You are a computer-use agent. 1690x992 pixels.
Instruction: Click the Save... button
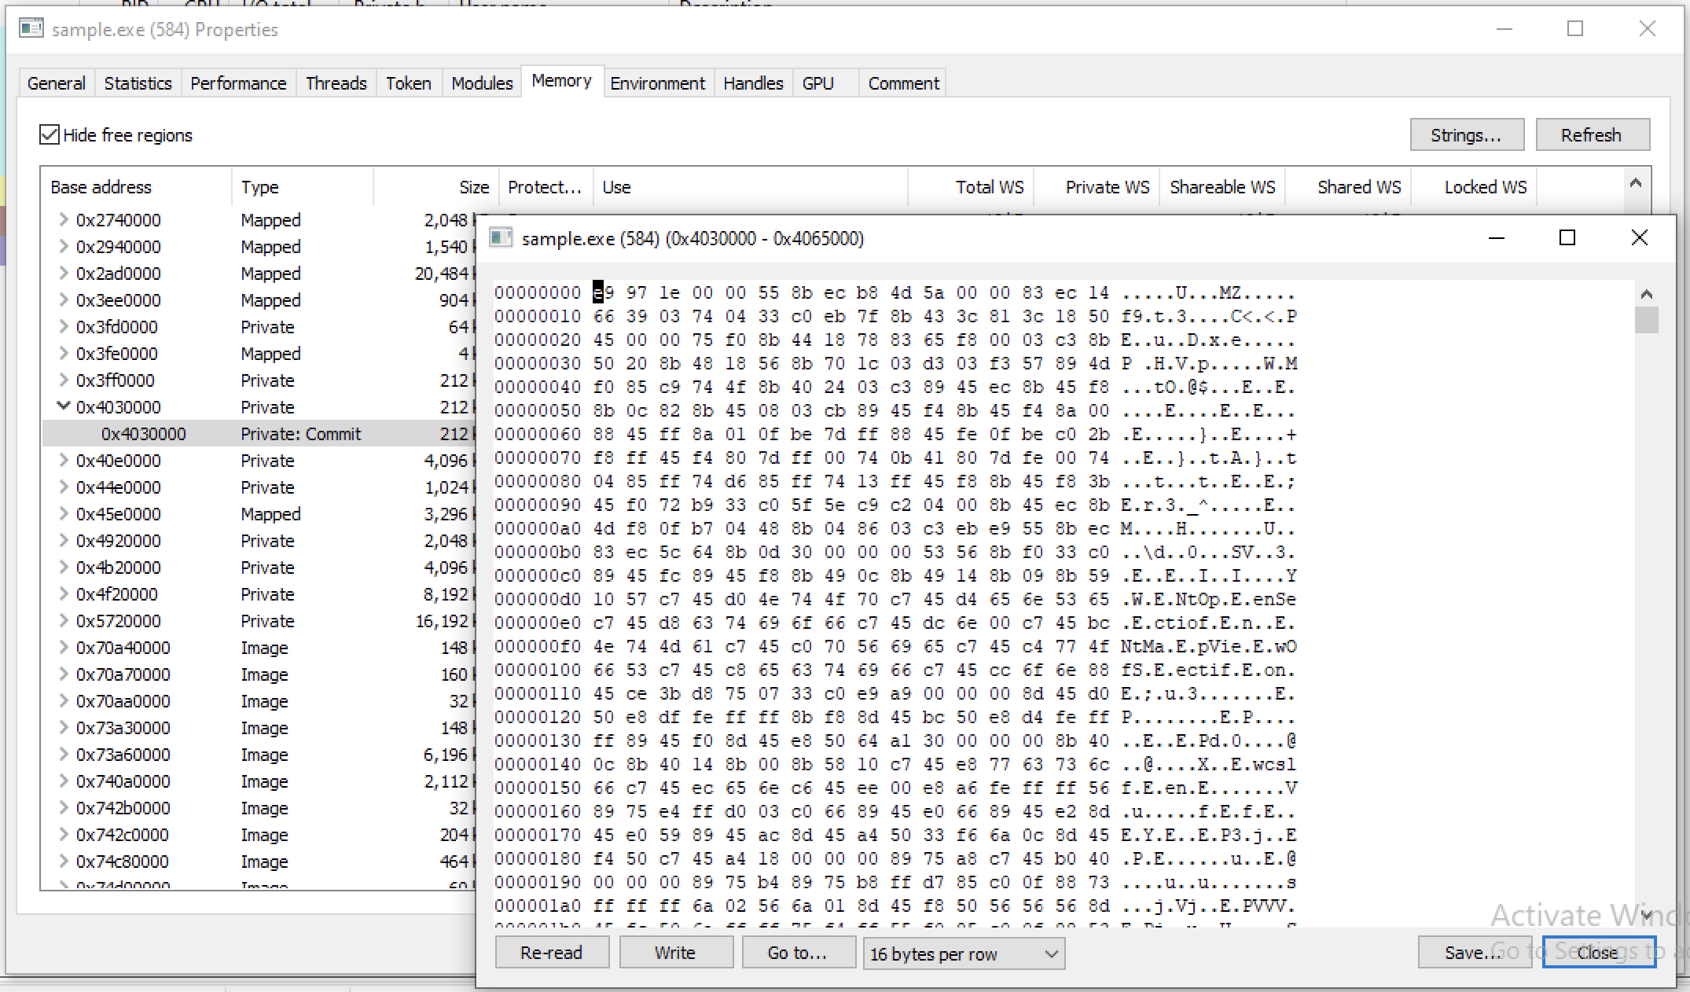pyautogui.click(x=1474, y=953)
